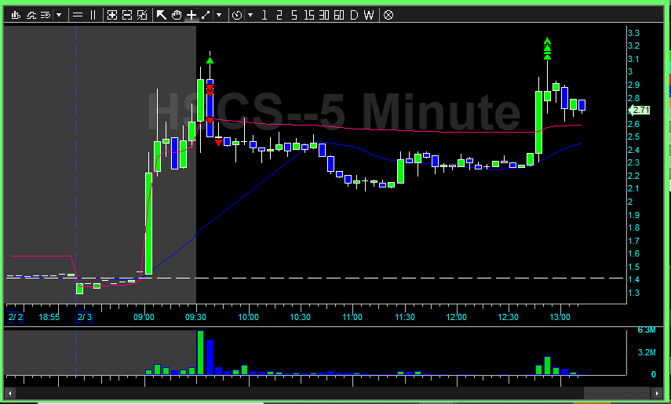
Task: Switch to 1 minute interval
Action: tap(264, 16)
